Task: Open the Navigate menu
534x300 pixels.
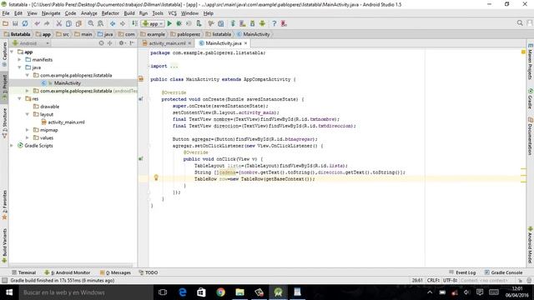Action: [51, 13]
